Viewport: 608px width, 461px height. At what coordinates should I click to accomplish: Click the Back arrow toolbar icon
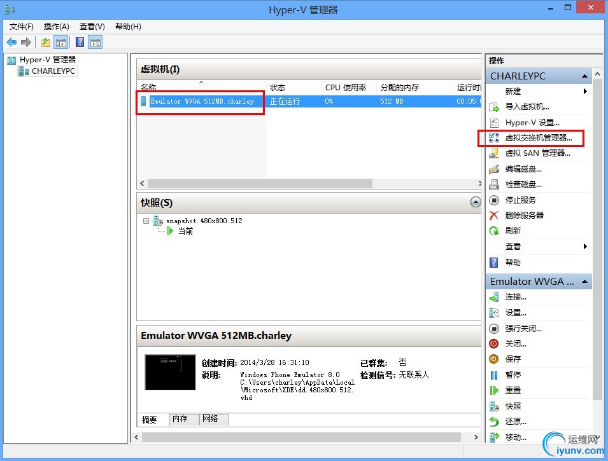pyautogui.click(x=11, y=42)
